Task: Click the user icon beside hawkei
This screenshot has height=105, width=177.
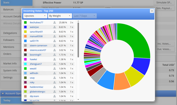Action: (54, 59)
